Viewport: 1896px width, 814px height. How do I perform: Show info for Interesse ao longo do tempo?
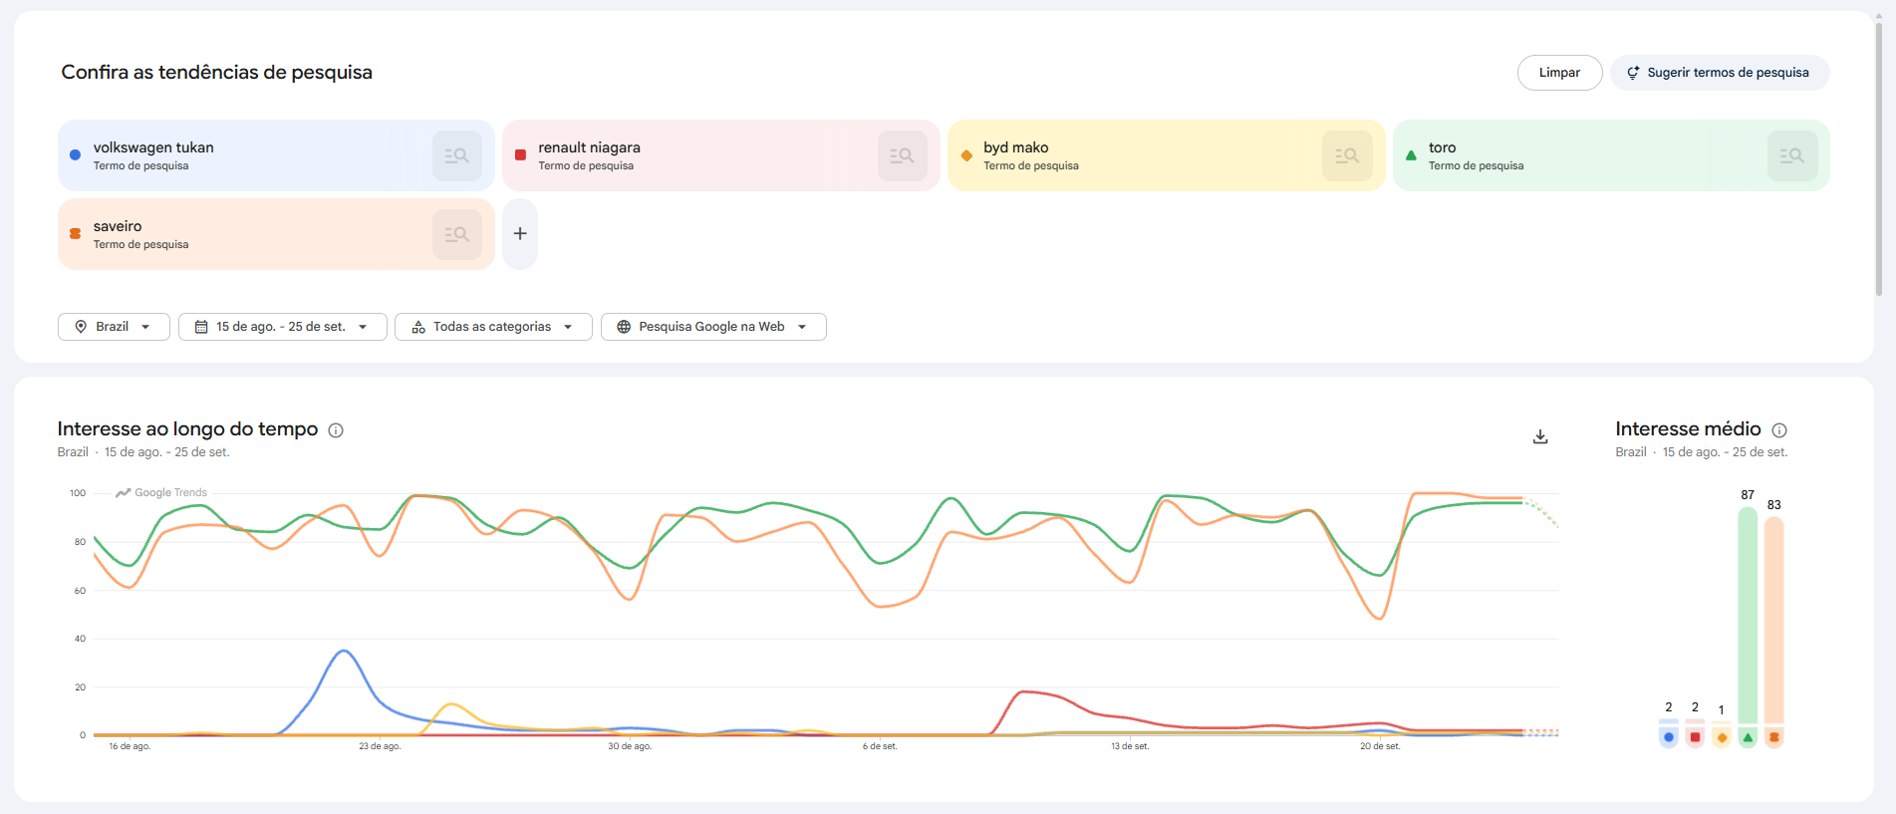[336, 430]
